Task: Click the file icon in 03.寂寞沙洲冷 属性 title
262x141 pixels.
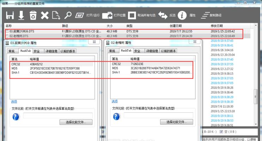Action: [x=7, y=43]
